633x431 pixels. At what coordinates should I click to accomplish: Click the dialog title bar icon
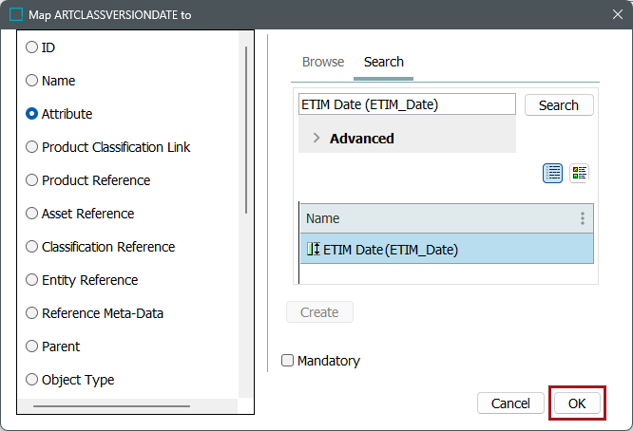pyautogui.click(x=17, y=14)
